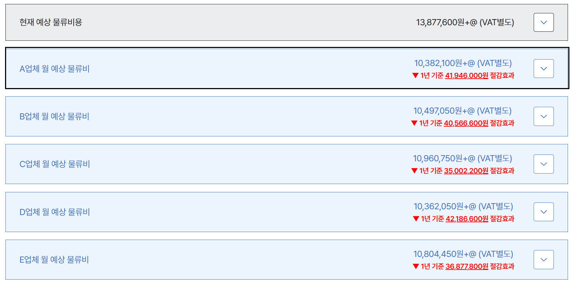Click the underlined 42,186,600원 savings amount
Screen dimensions: 577x284
click(x=467, y=219)
